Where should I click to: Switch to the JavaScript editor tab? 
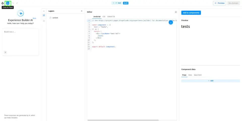(x=97, y=17)
